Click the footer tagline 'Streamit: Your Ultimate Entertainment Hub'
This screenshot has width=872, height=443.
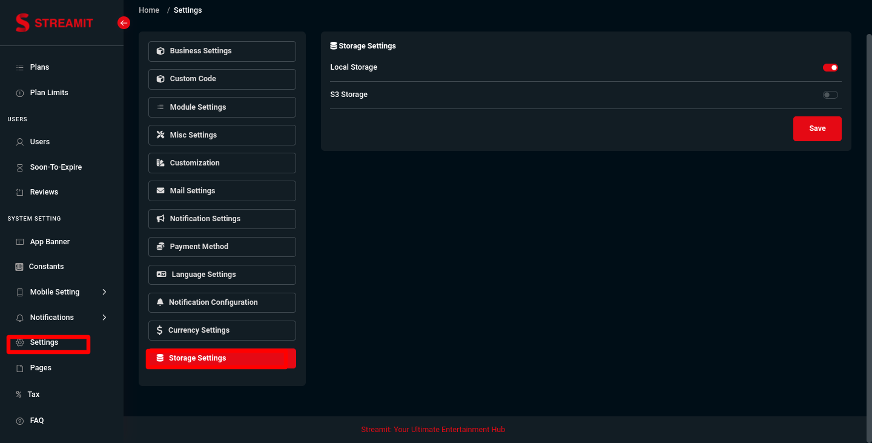point(433,430)
